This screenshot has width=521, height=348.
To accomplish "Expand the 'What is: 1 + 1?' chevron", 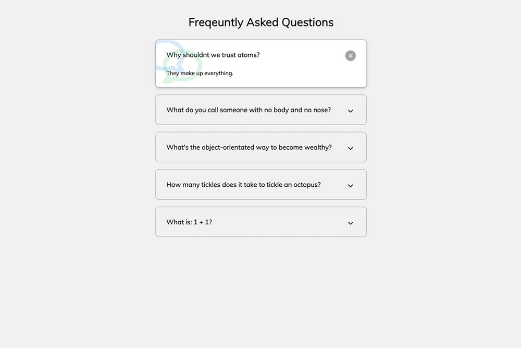I will point(351,223).
